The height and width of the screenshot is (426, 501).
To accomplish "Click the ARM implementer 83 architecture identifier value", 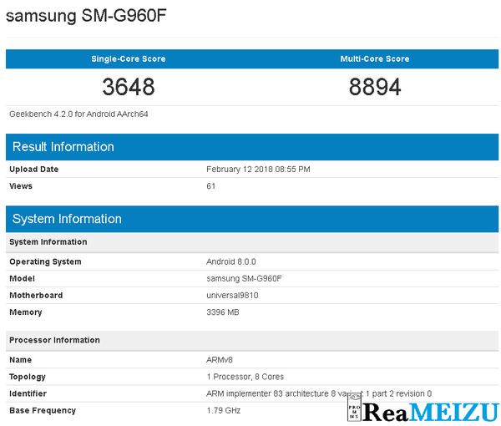I will tap(319, 393).
